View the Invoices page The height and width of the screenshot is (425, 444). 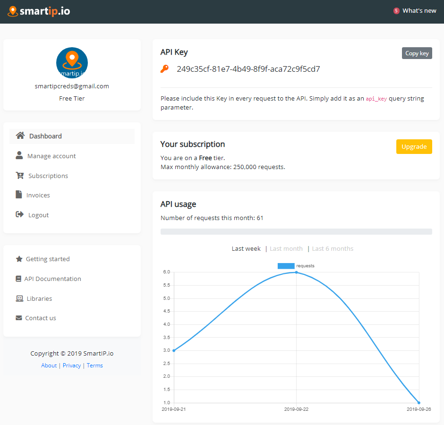(38, 195)
